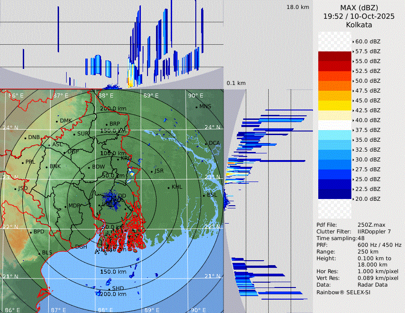
Task: Click the white swatch above 37.5 dBZ
Action: tap(335, 125)
